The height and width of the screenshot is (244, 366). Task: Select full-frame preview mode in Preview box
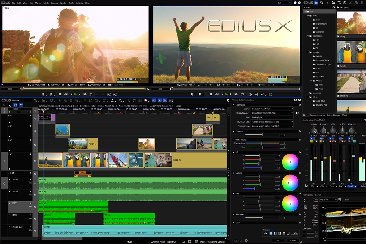(x=271, y=233)
